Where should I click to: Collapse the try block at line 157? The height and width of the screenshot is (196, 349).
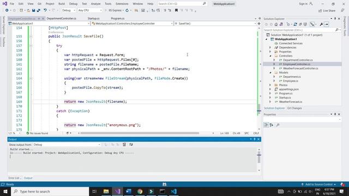pyautogui.click(x=31, y=46)
